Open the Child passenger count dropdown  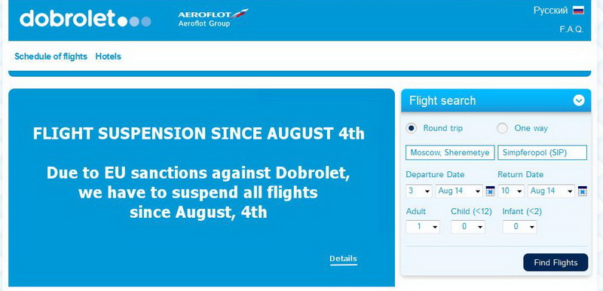(x=468, y=227)
